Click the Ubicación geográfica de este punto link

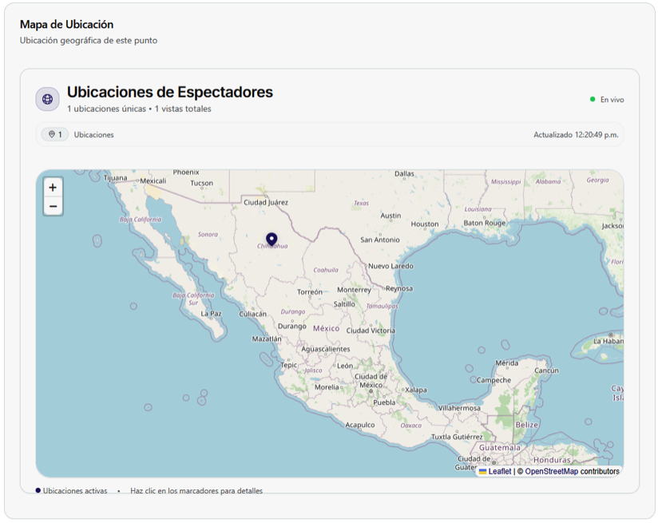tap(88, 40)
